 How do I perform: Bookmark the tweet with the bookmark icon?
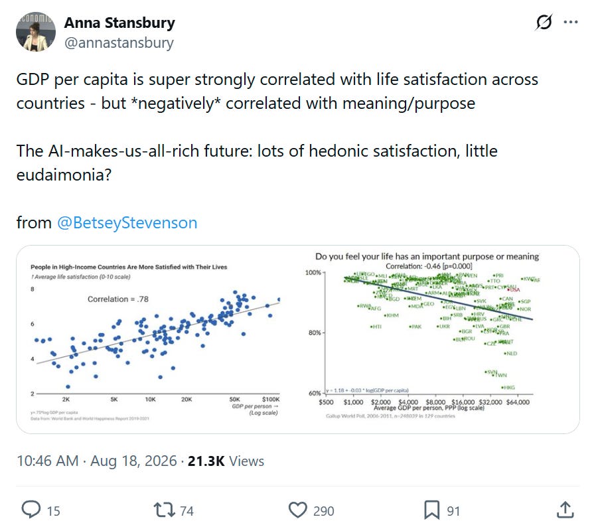coord(432,510)
